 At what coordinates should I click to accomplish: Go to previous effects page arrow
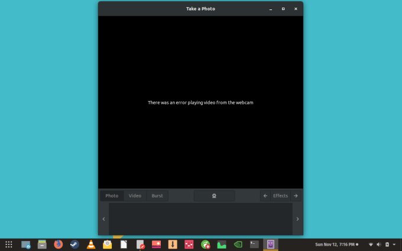click(265, 195)
